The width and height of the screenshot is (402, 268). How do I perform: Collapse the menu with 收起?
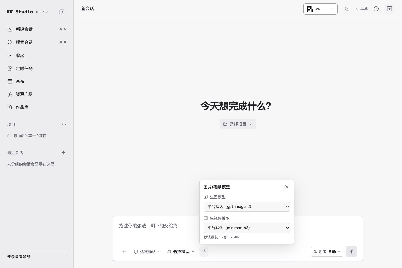[x=37, y=55]
